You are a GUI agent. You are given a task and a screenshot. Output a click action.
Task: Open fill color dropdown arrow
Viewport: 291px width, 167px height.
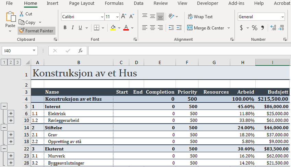tap(119, 28)
